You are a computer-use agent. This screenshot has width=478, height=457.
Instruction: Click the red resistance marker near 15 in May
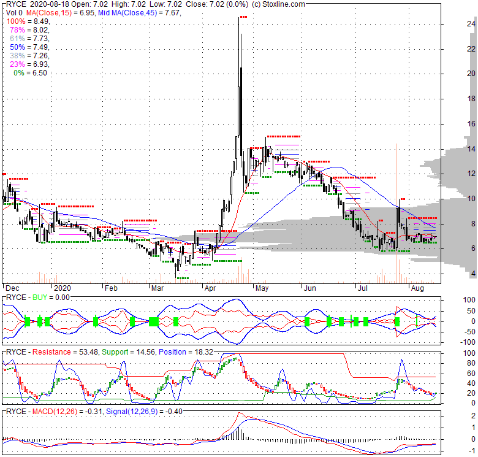[284, 136]
